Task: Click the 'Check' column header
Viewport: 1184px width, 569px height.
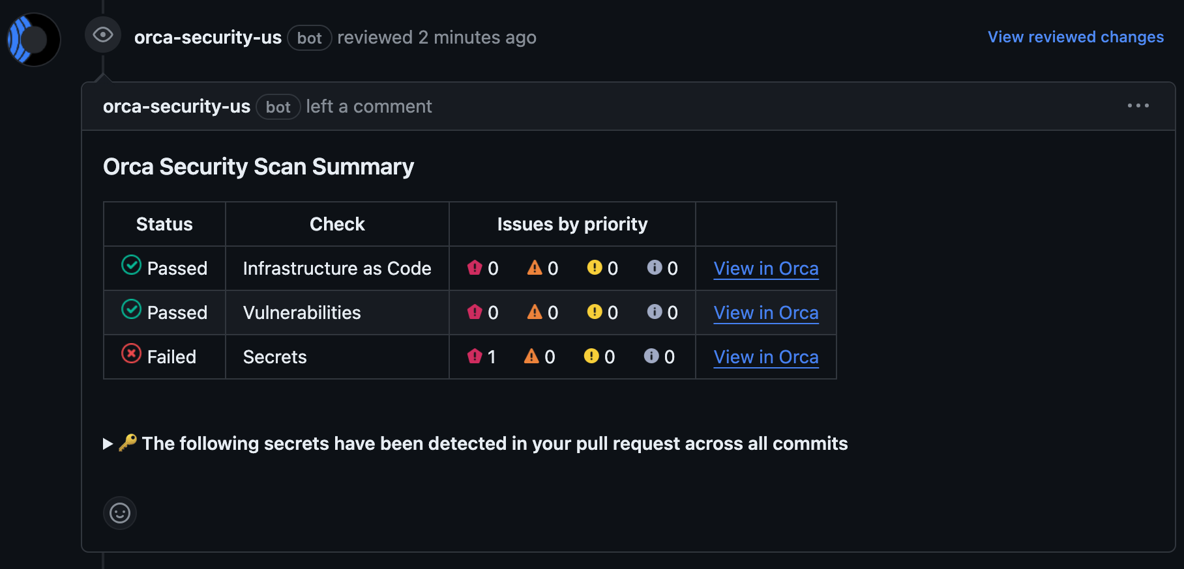Action: point(337,224)
